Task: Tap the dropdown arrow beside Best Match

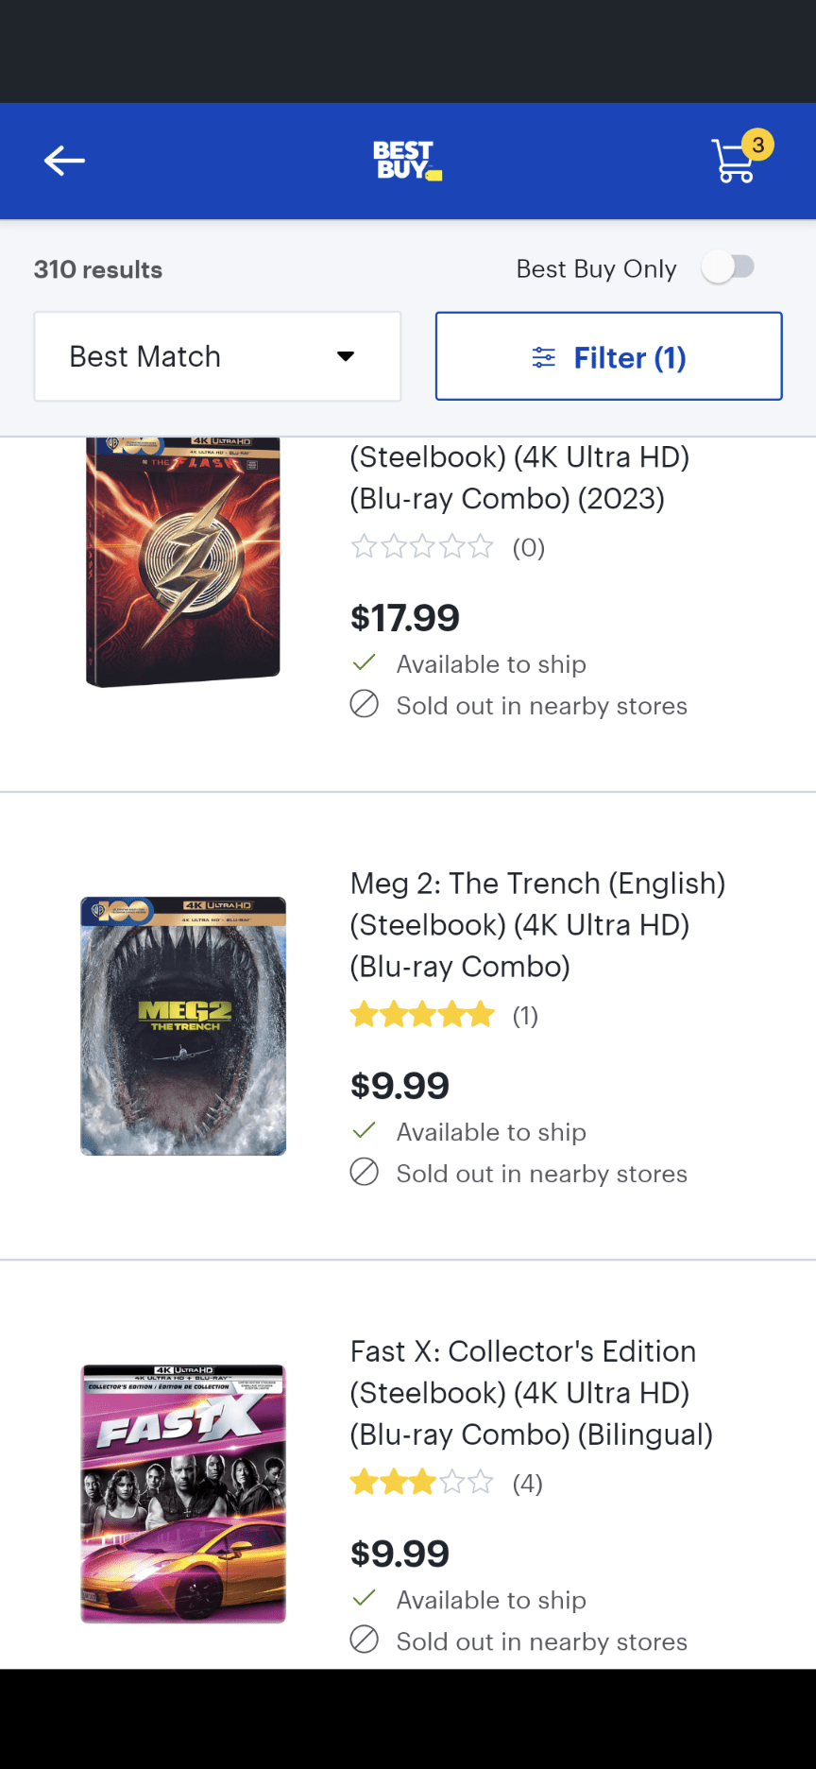Action: [x=346, y=356]
